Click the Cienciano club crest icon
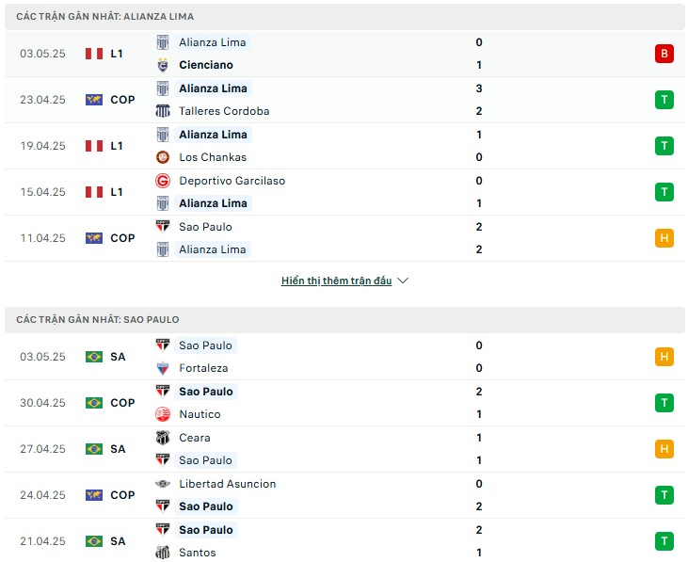Screen dimensions: 688x562 click(x=163, y=65)
